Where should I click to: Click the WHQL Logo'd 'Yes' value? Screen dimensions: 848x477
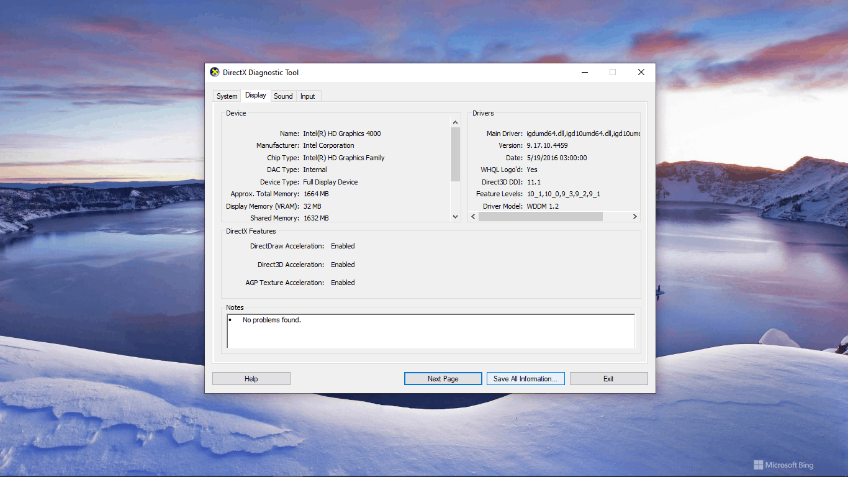pos(532,170)
